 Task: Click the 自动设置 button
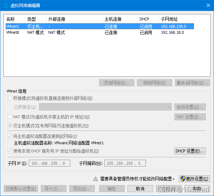click(x=190, y=107)
